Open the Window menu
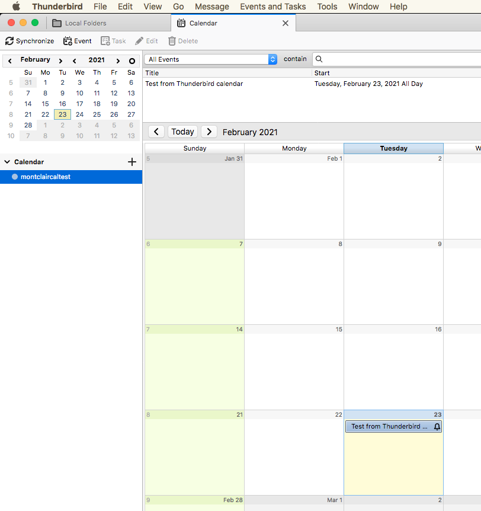The height and width of the screenshot is (511, 481). click(x=364, y=7)
